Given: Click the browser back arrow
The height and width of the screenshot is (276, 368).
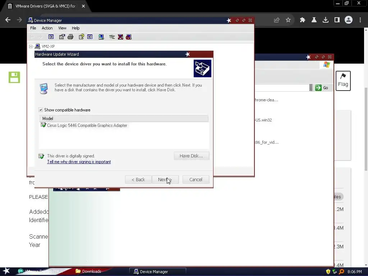Looking at the screenshot, I should (x=8, y=20).
